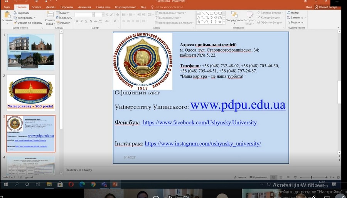Expand shapes gallery more arrow

[x=224, y=22]
